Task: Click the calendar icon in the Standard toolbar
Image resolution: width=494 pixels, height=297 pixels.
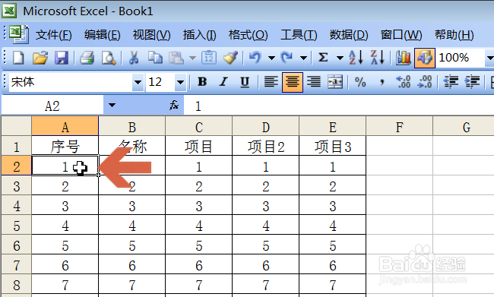Action: pos(209,58)
